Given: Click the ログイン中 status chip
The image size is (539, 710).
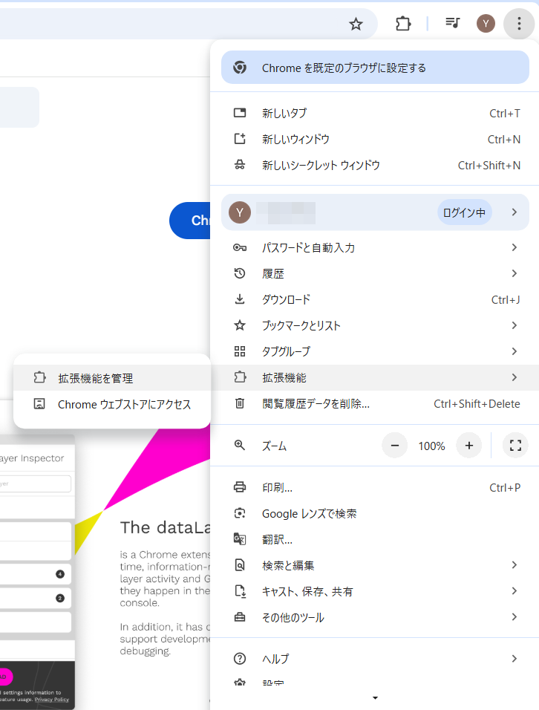Looking at the screenshot, I should coord(464,212).
